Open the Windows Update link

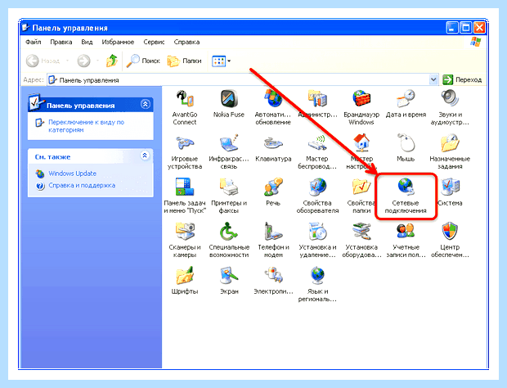(x=72, y=174)
